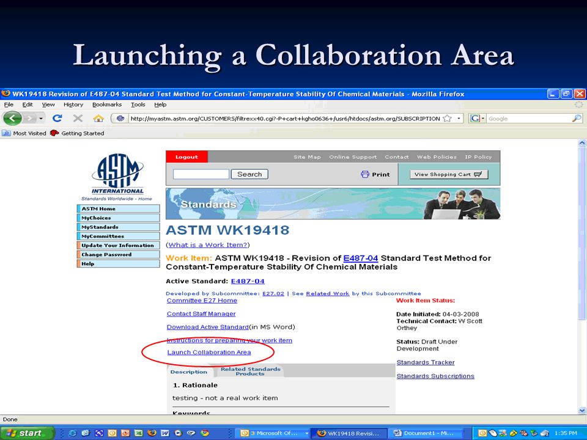Screen dimensions: 587x440
Task: Open the E27.02 subcommittee link
Action: [273, 293]
